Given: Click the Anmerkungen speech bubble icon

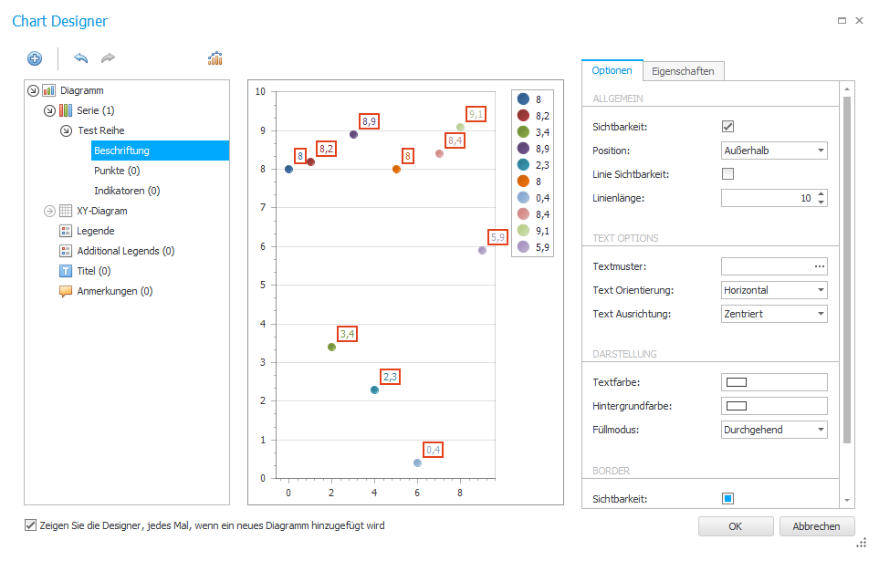Looking at the screenshot, I should pyautogui.click(x=66, y=291).
